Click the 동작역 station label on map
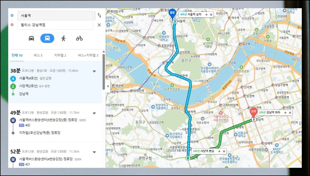This screenshot has width=310, height=176. click(x=191, y=112)
